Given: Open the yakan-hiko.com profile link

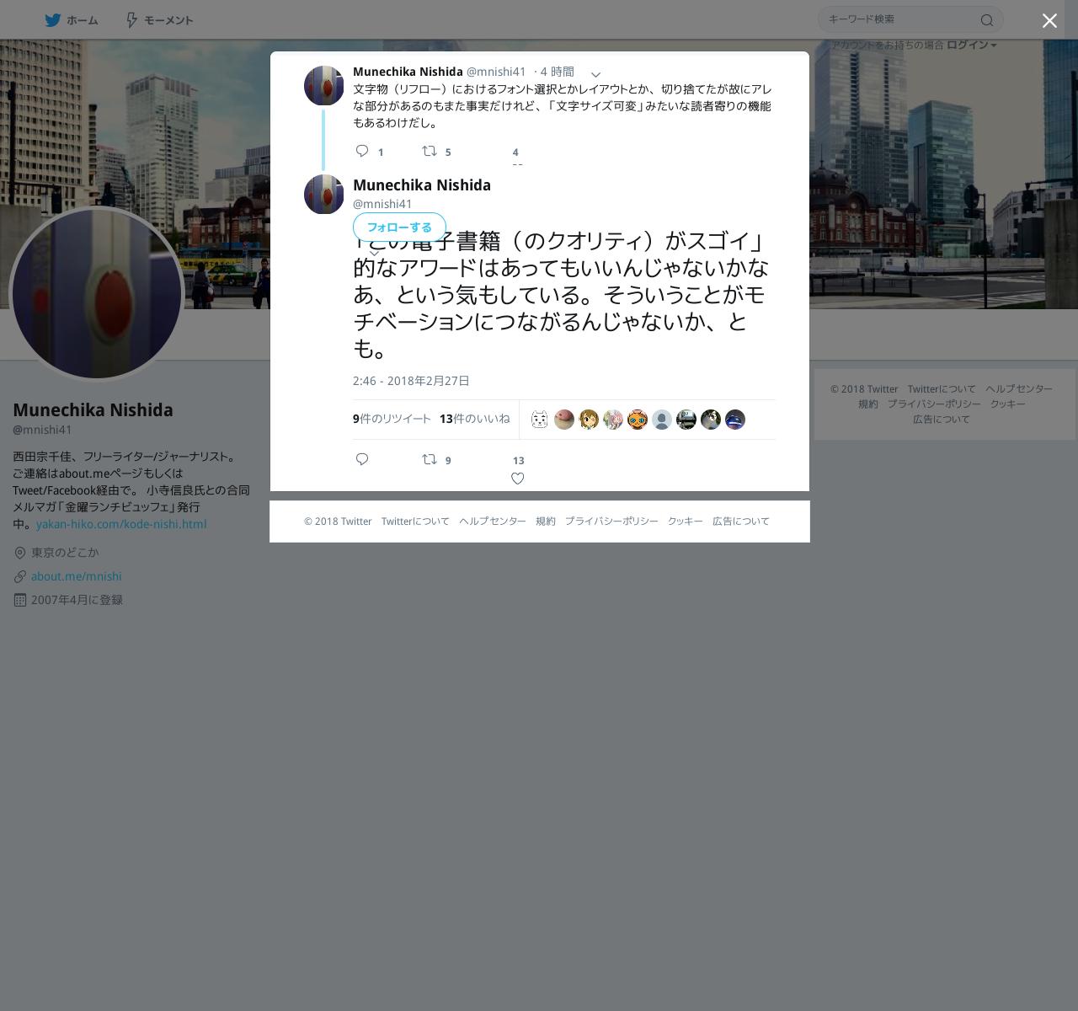Looking at the screenshot, I should point(121,524).
